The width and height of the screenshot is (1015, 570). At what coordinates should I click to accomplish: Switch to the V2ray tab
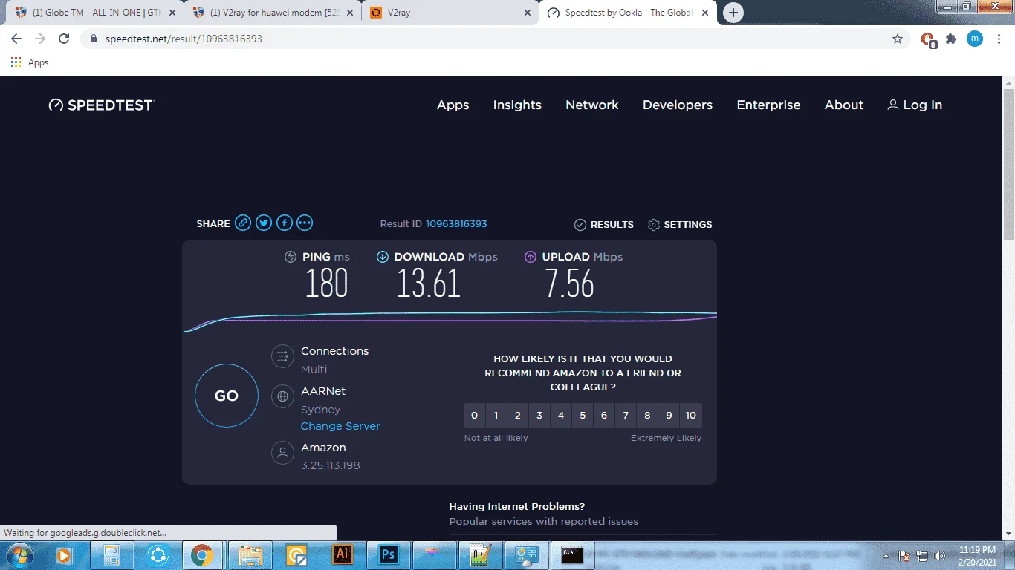(450, 13)
